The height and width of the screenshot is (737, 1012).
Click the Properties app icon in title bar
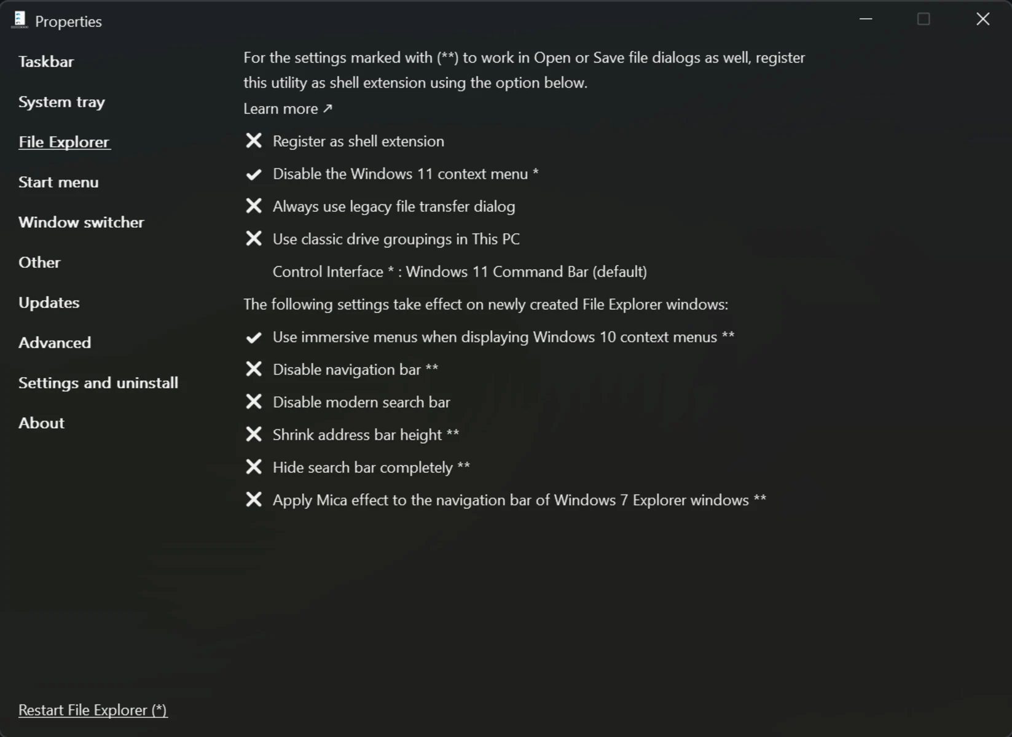pyautogui.click(x=20, y=20)
